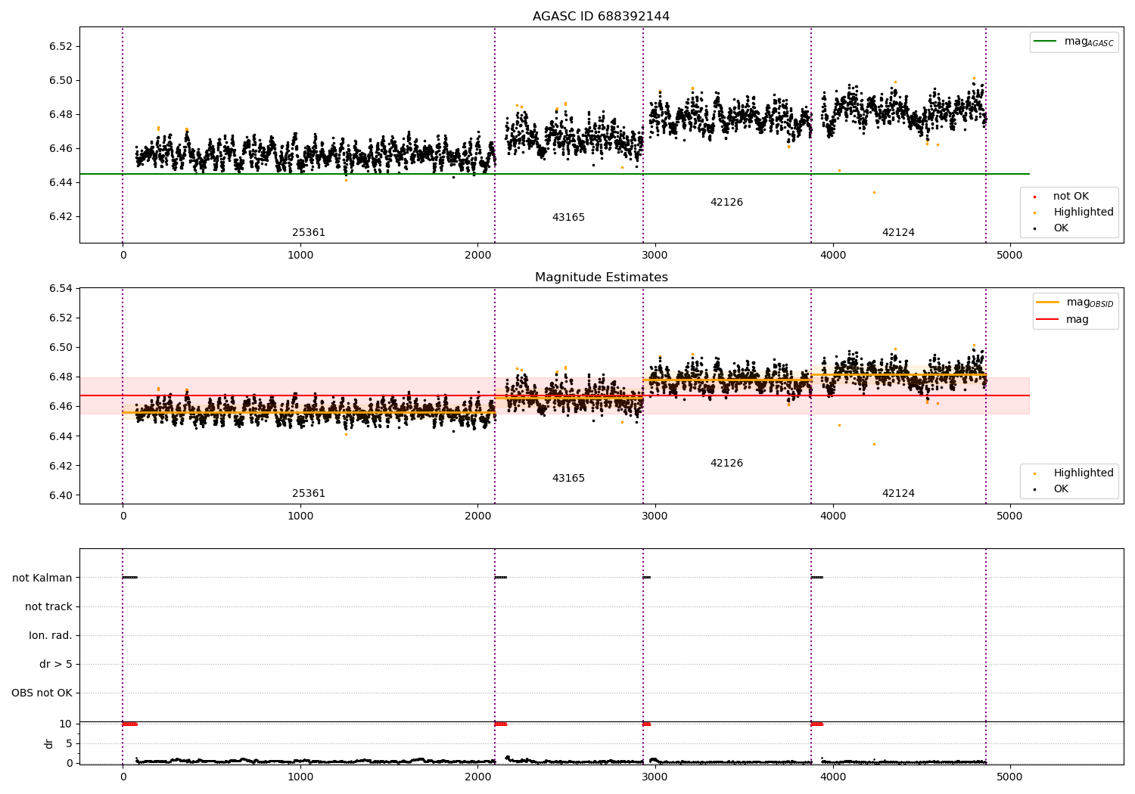Click the 6.40 y-axis tick label
The width and height of the screenshot is (1135, 794).
click(61, 496)
